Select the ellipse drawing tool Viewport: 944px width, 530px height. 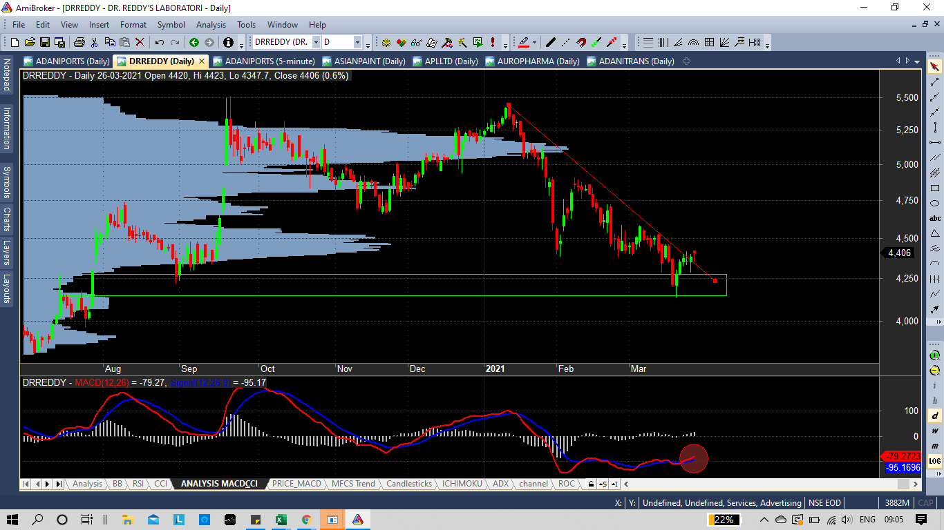934,203
